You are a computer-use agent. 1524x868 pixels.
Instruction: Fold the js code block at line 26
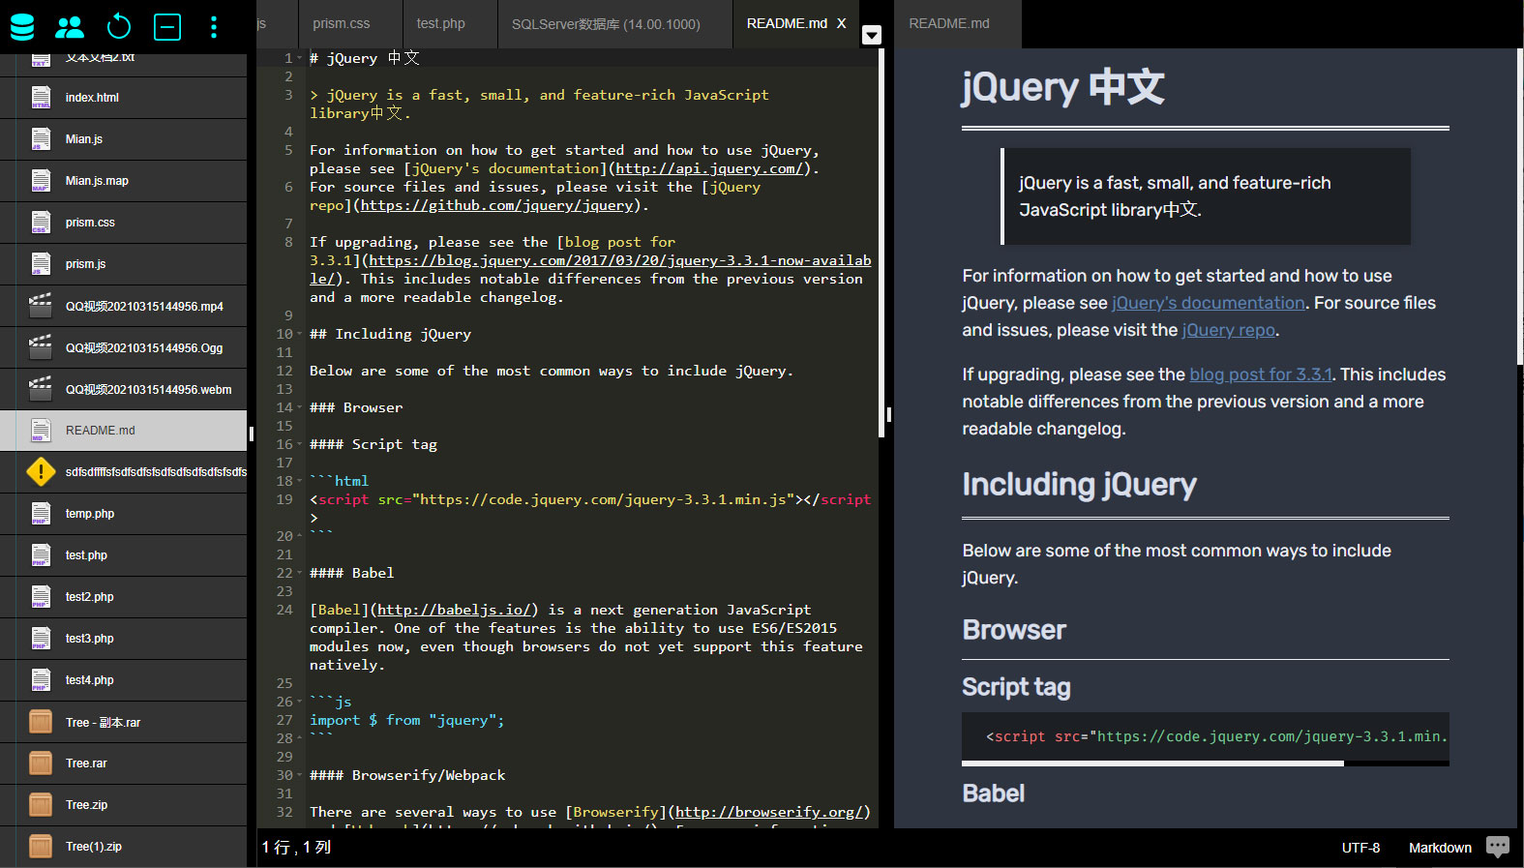(x=300, y=703)
